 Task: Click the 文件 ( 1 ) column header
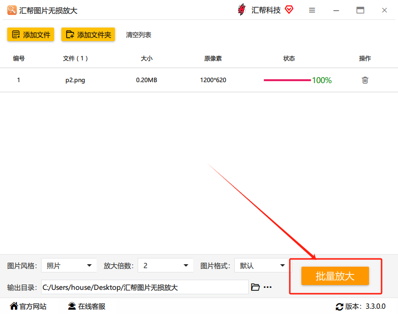click(x=75, y=58)
